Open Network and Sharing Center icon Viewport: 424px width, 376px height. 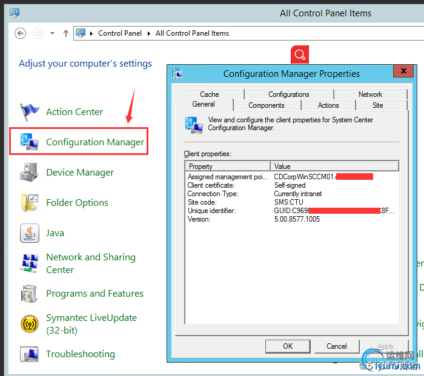pos(29,263)
